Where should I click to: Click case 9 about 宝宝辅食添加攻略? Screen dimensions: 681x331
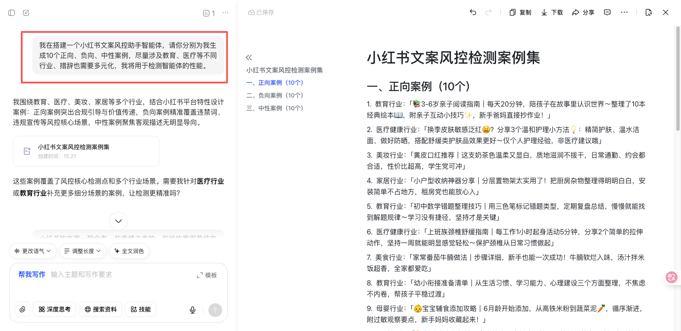coord(506,314)
